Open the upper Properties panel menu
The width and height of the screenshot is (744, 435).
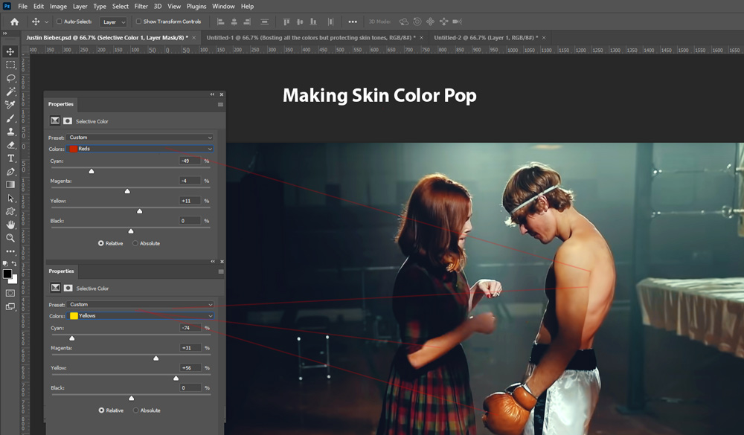221,104
